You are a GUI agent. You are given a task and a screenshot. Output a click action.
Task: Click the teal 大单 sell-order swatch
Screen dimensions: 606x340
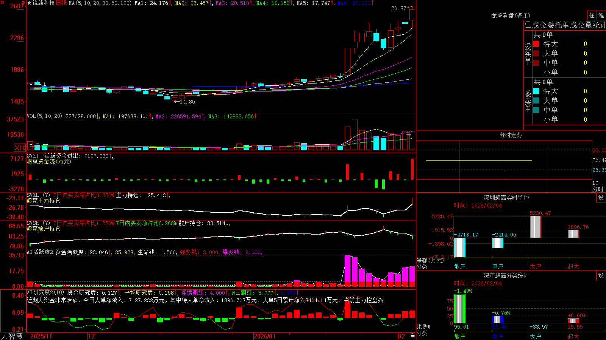coord(536,100)
